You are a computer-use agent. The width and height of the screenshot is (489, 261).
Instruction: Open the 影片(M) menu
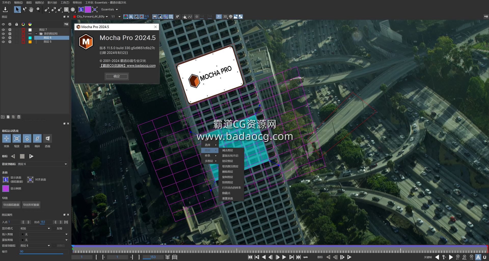click(52, 3)
